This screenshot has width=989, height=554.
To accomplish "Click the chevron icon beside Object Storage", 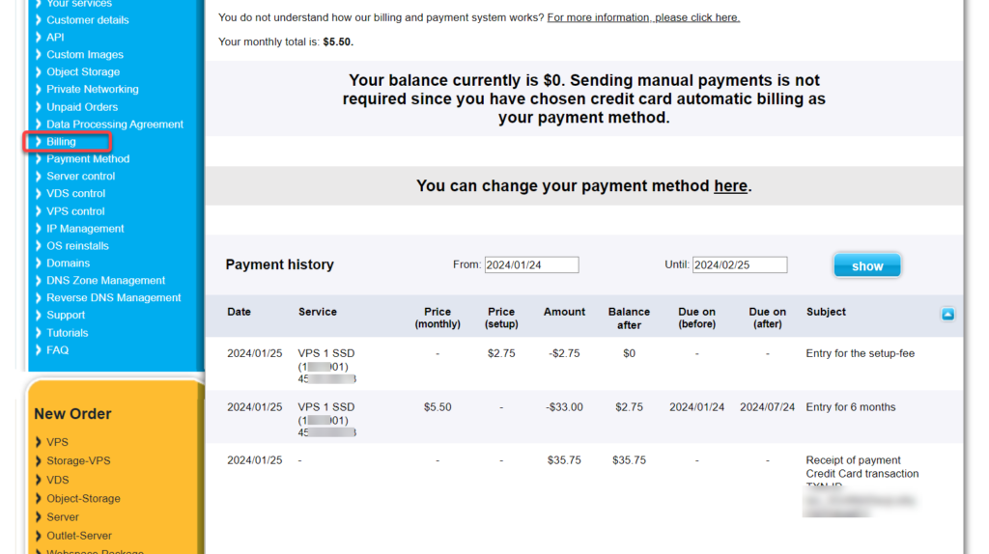I will coord(39,72).
